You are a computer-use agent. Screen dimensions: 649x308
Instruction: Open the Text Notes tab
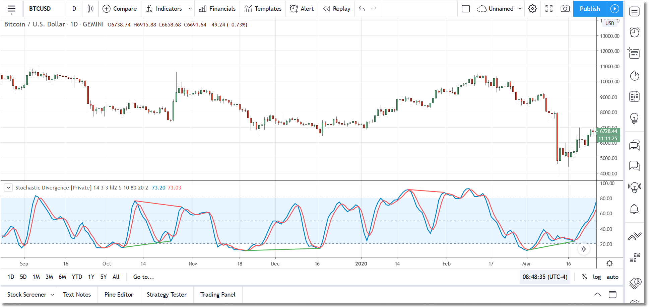77,295
